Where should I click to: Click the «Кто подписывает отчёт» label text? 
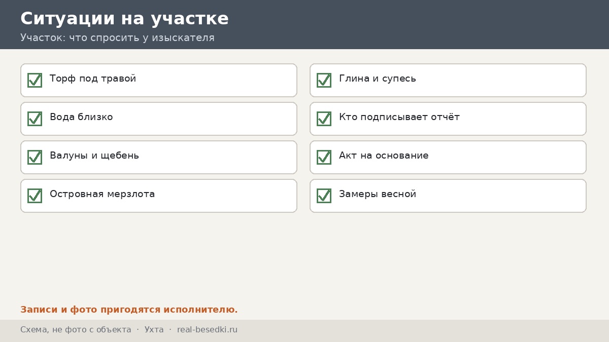point(399,117)
